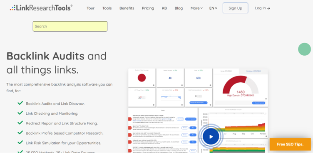Click Backlink Profile based Competitor Research text

[x=65, y=133]
